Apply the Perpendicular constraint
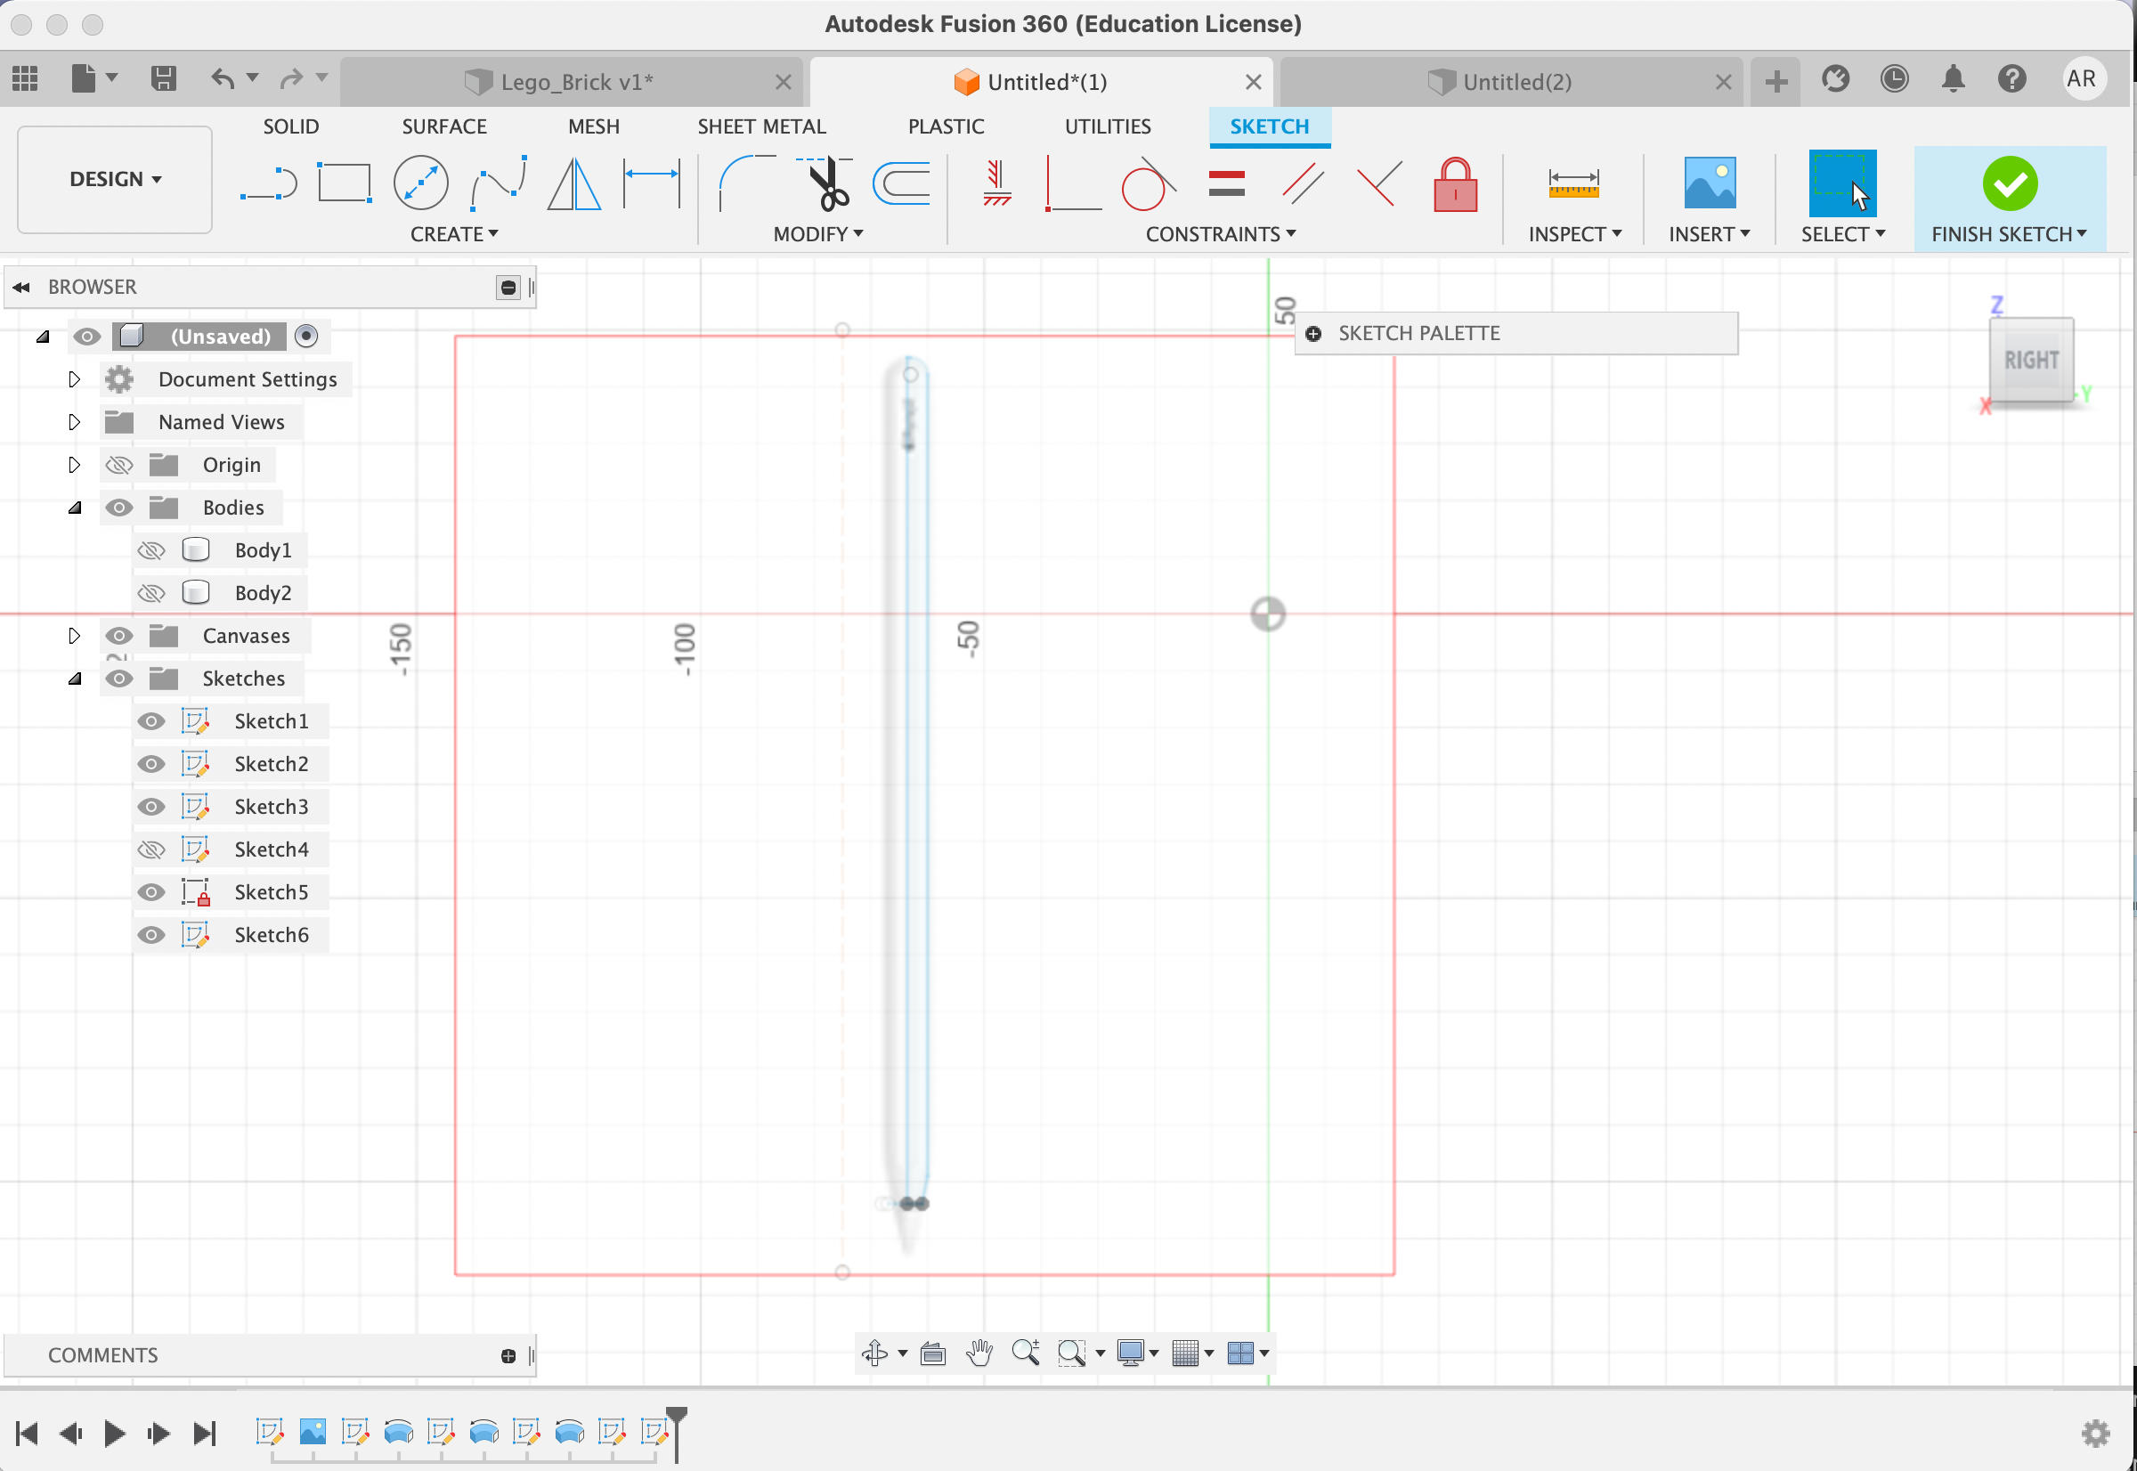 pos(1379,183)
